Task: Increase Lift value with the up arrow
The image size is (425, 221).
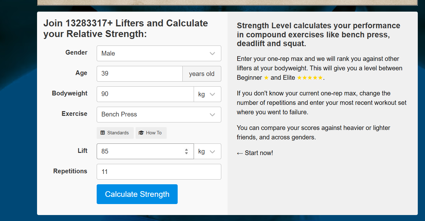Action: click(x=186, y=149)
